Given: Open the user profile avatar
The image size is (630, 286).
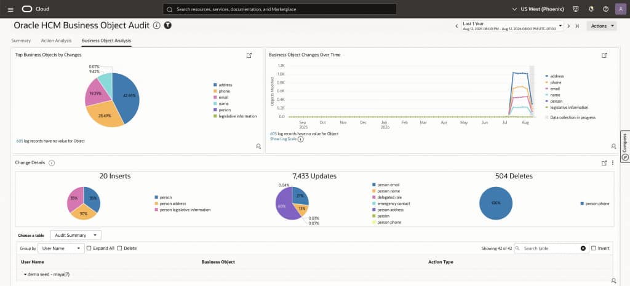Looking at the screenshot, I should [620, 9].
